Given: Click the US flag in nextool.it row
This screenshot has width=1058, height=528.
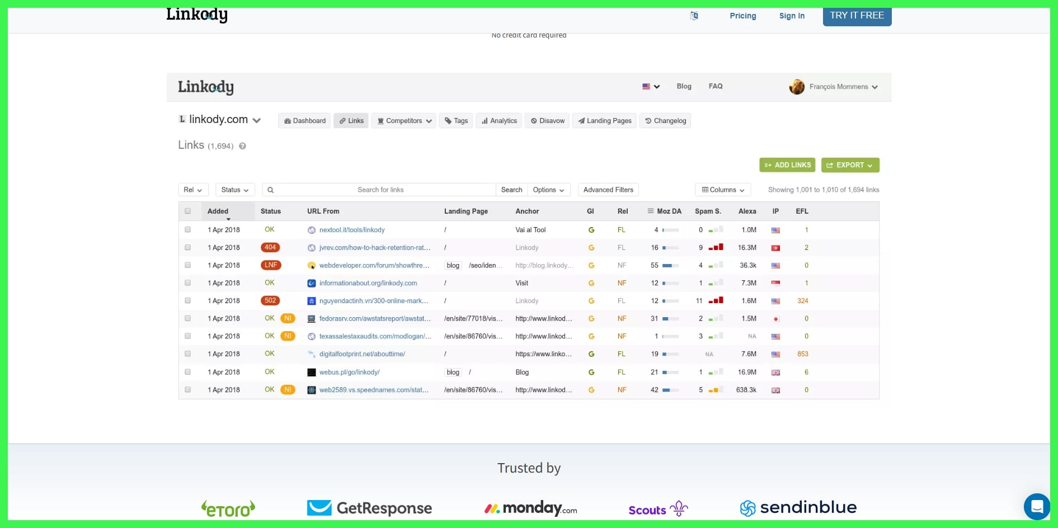Looking at the screenshot, I should (775, 230).
